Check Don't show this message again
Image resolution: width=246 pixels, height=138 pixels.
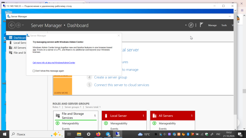click(34, 71)
